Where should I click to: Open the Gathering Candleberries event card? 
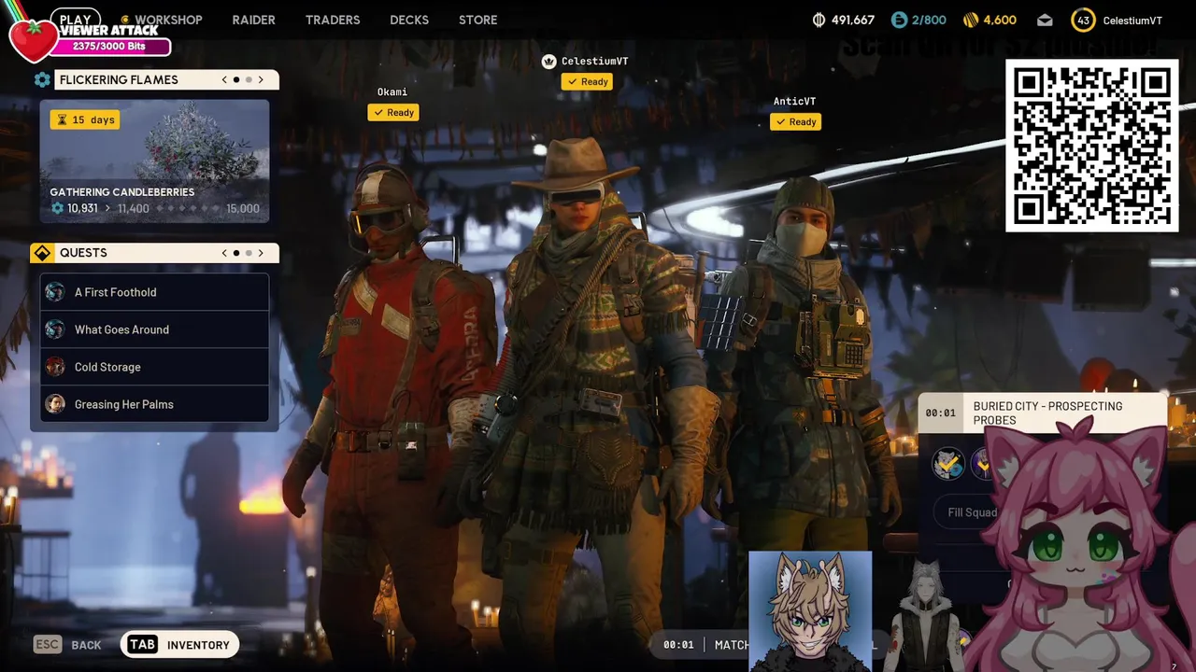(x=154, y=161)
